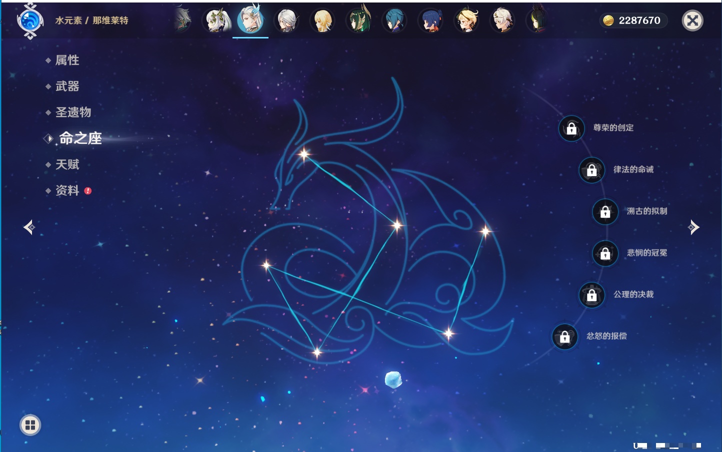This screenshot has width=722, height=452.
Task: Open the four-square grid menu icon
Action: [x=30, y=425]
